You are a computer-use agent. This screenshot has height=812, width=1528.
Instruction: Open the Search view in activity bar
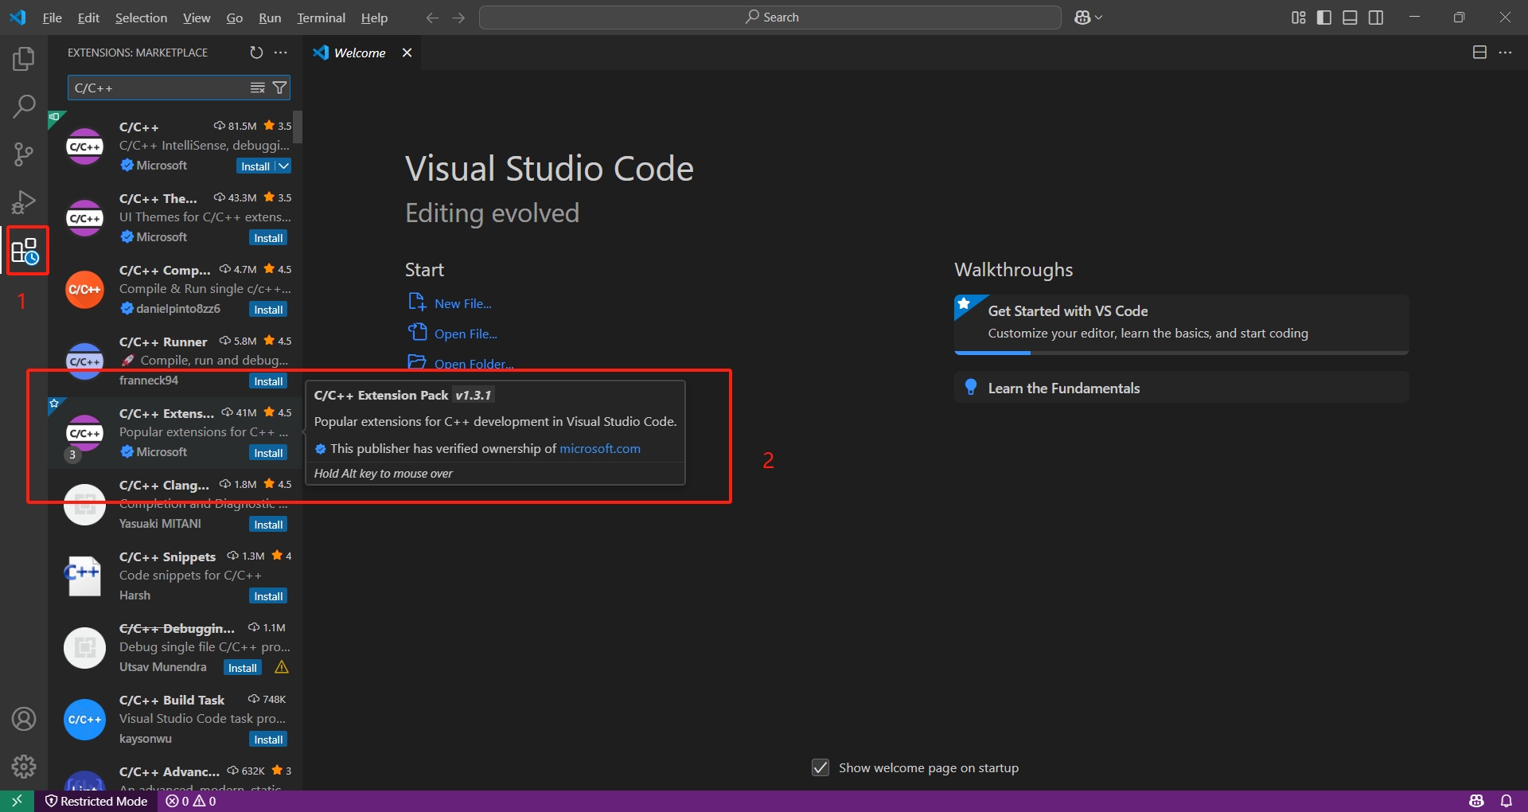point(24,107)
